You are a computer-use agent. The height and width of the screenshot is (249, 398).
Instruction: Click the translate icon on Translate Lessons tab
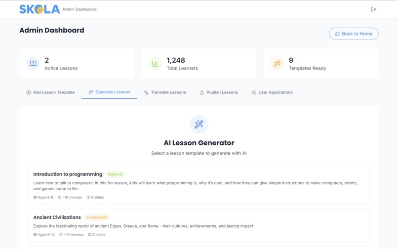point(146,92)
